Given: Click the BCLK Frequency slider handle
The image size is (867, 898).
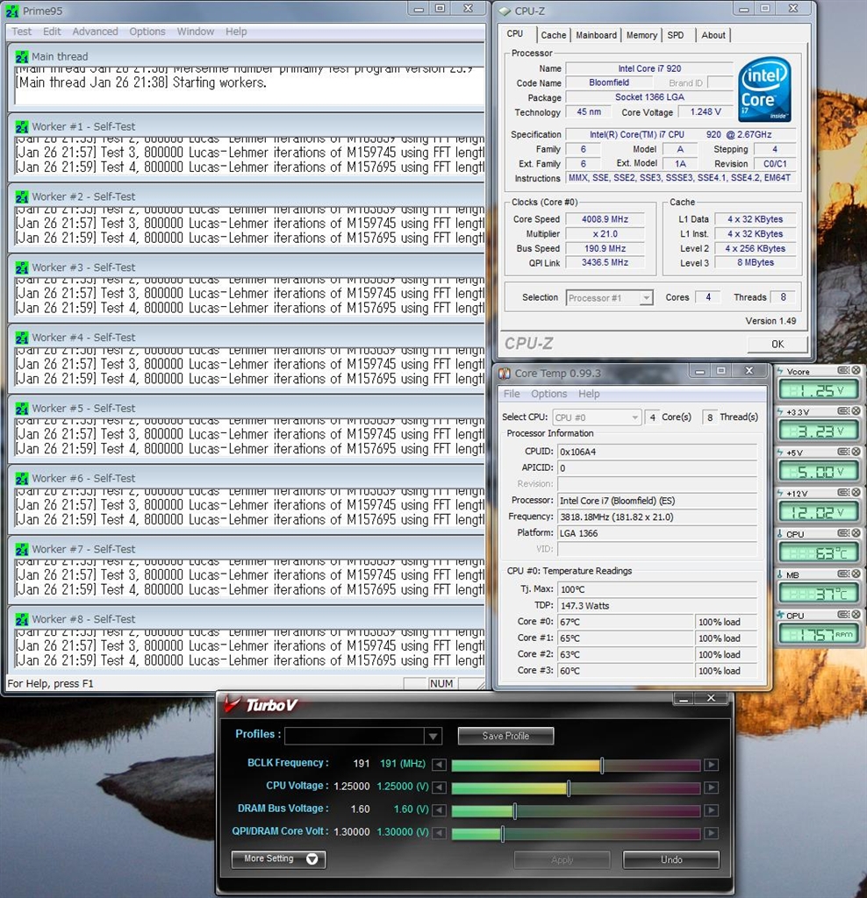Looking at the screenshot, I should [x=602, y=765].
